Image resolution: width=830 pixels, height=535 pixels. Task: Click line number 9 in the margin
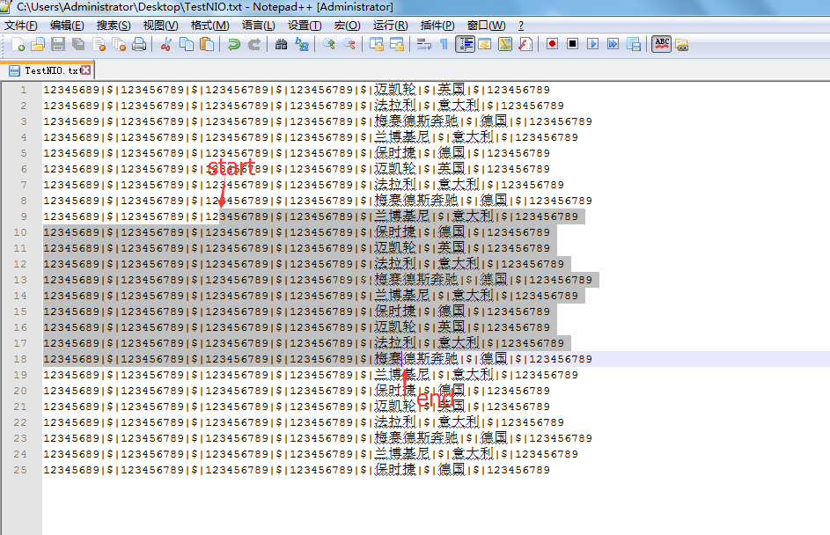coord(23,216)
